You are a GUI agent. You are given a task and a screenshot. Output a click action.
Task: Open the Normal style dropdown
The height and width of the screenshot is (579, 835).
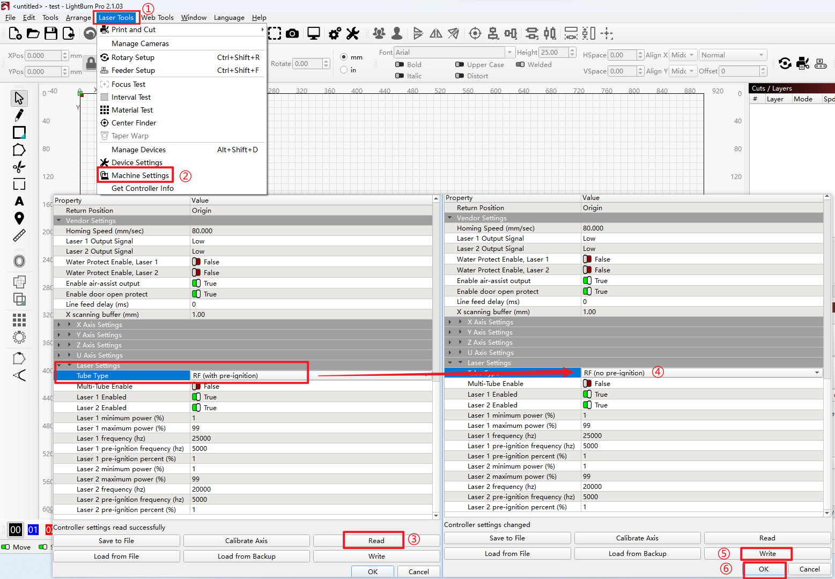(733, 55)
